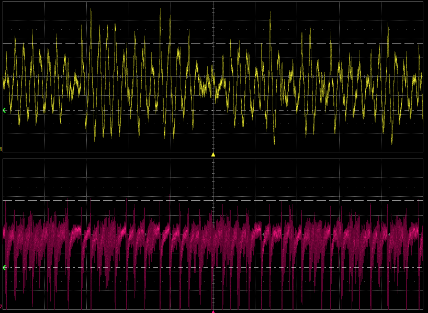Click the center vertical axis in the bottom panel

213,178
